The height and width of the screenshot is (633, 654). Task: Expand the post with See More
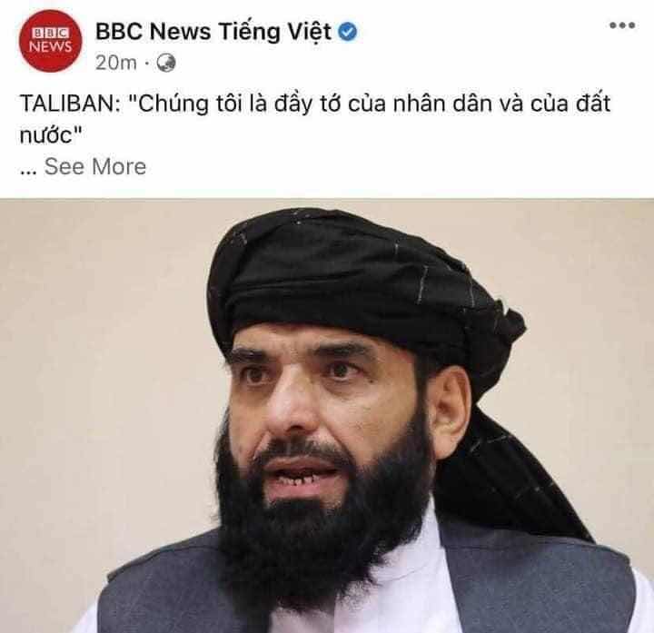95,166
